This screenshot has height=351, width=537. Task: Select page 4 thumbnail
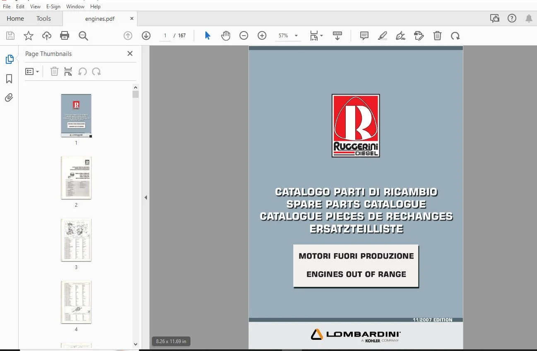[x=76, y=302]
